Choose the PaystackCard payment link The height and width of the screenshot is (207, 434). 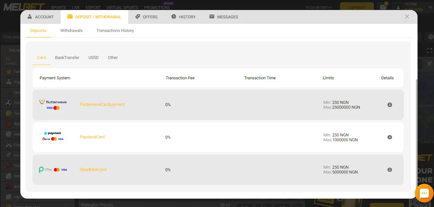point(92,137)
